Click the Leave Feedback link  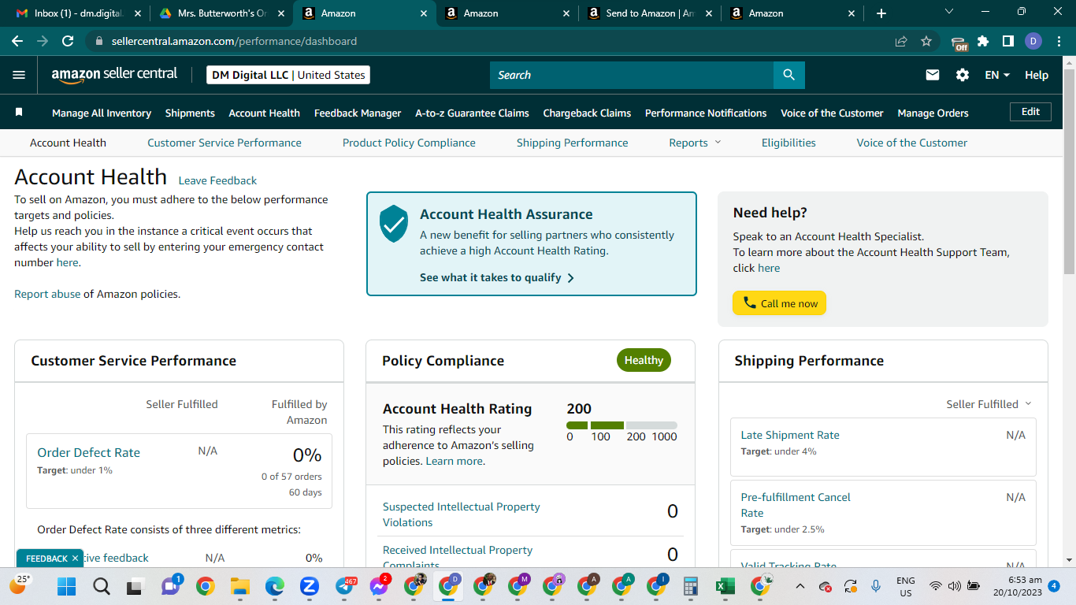tap(217, 180)
